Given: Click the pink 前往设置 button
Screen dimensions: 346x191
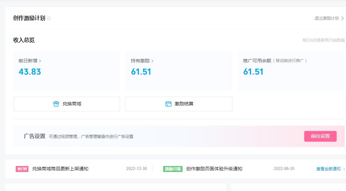Looking at the screenshot, I should coord(320,136).
